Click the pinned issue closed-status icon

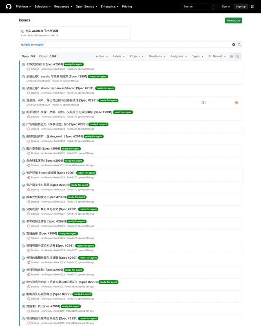coord(23,31)
